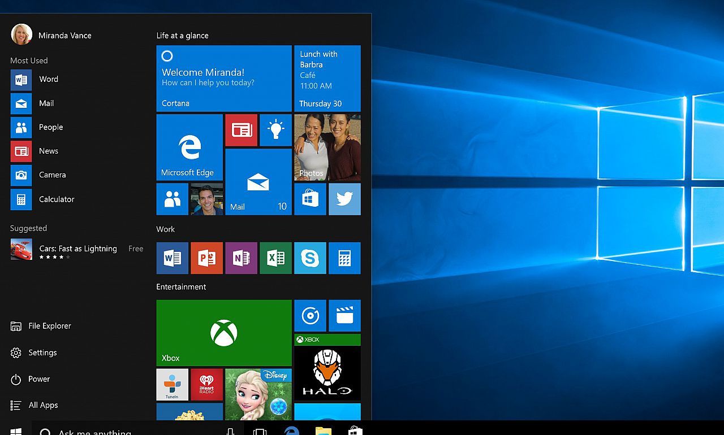Open Store from the taskbar
Image resolution: width=724 pixels, height=435 pixels.
pyautogui.click(x=355, y=430)
